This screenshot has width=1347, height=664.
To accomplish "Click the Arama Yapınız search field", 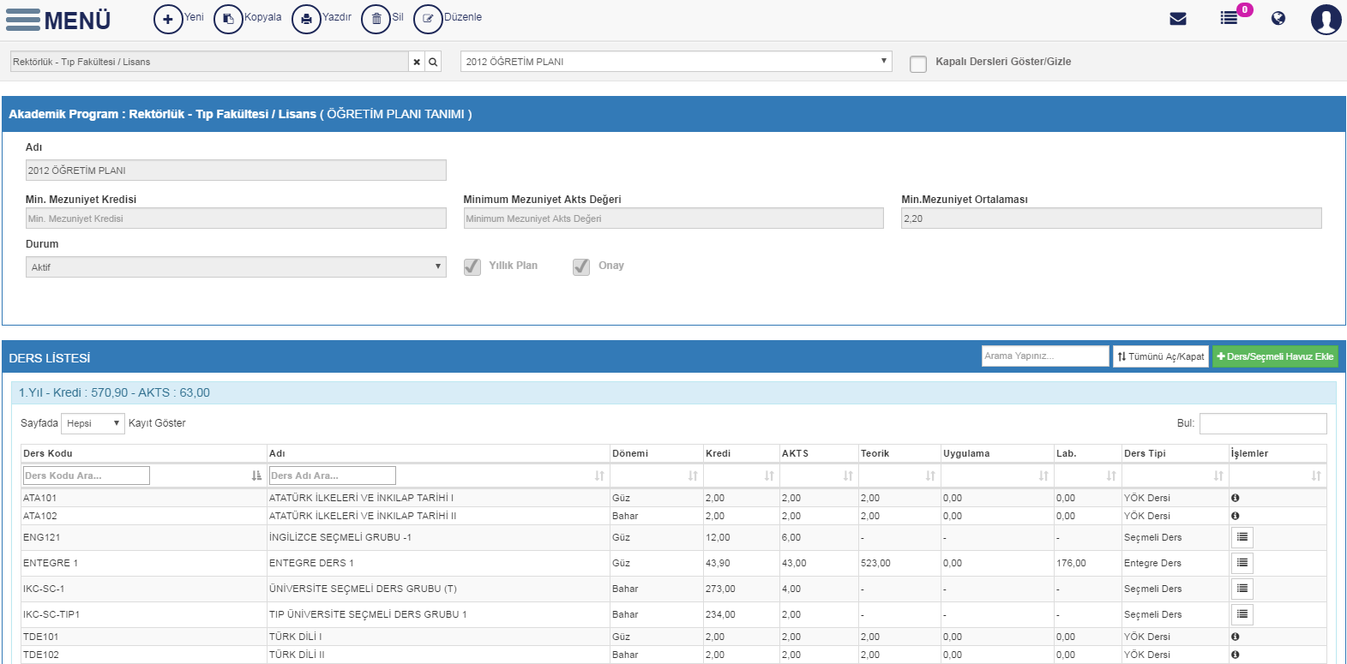I will (1045, 356).
